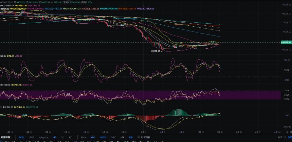Toggle the MA moving average indicator
Viewport: 292px width, 142px height.
[x=55, y=137]
